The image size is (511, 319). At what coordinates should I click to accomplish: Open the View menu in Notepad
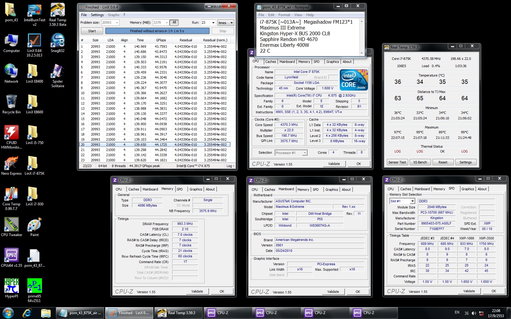[298, 15]
